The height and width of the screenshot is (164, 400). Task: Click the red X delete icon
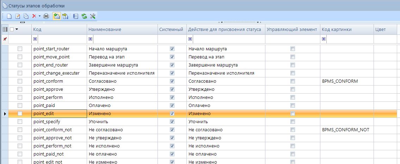[x=34, y=16]
